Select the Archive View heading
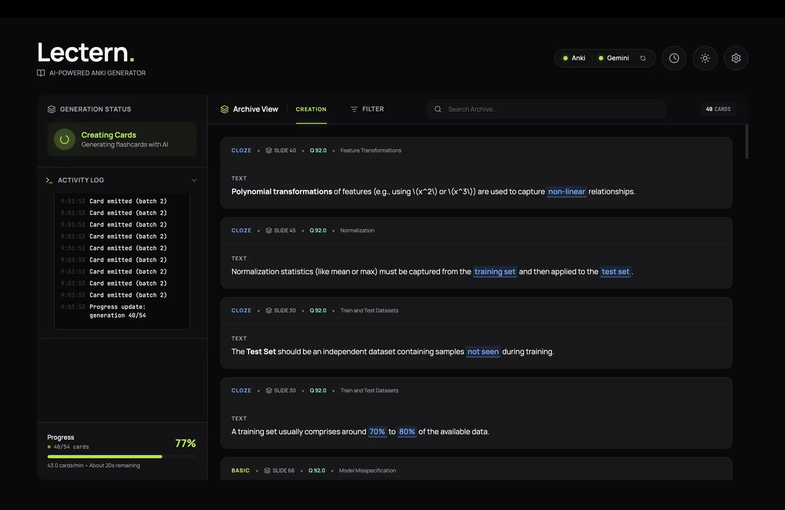 pos(255,109)
